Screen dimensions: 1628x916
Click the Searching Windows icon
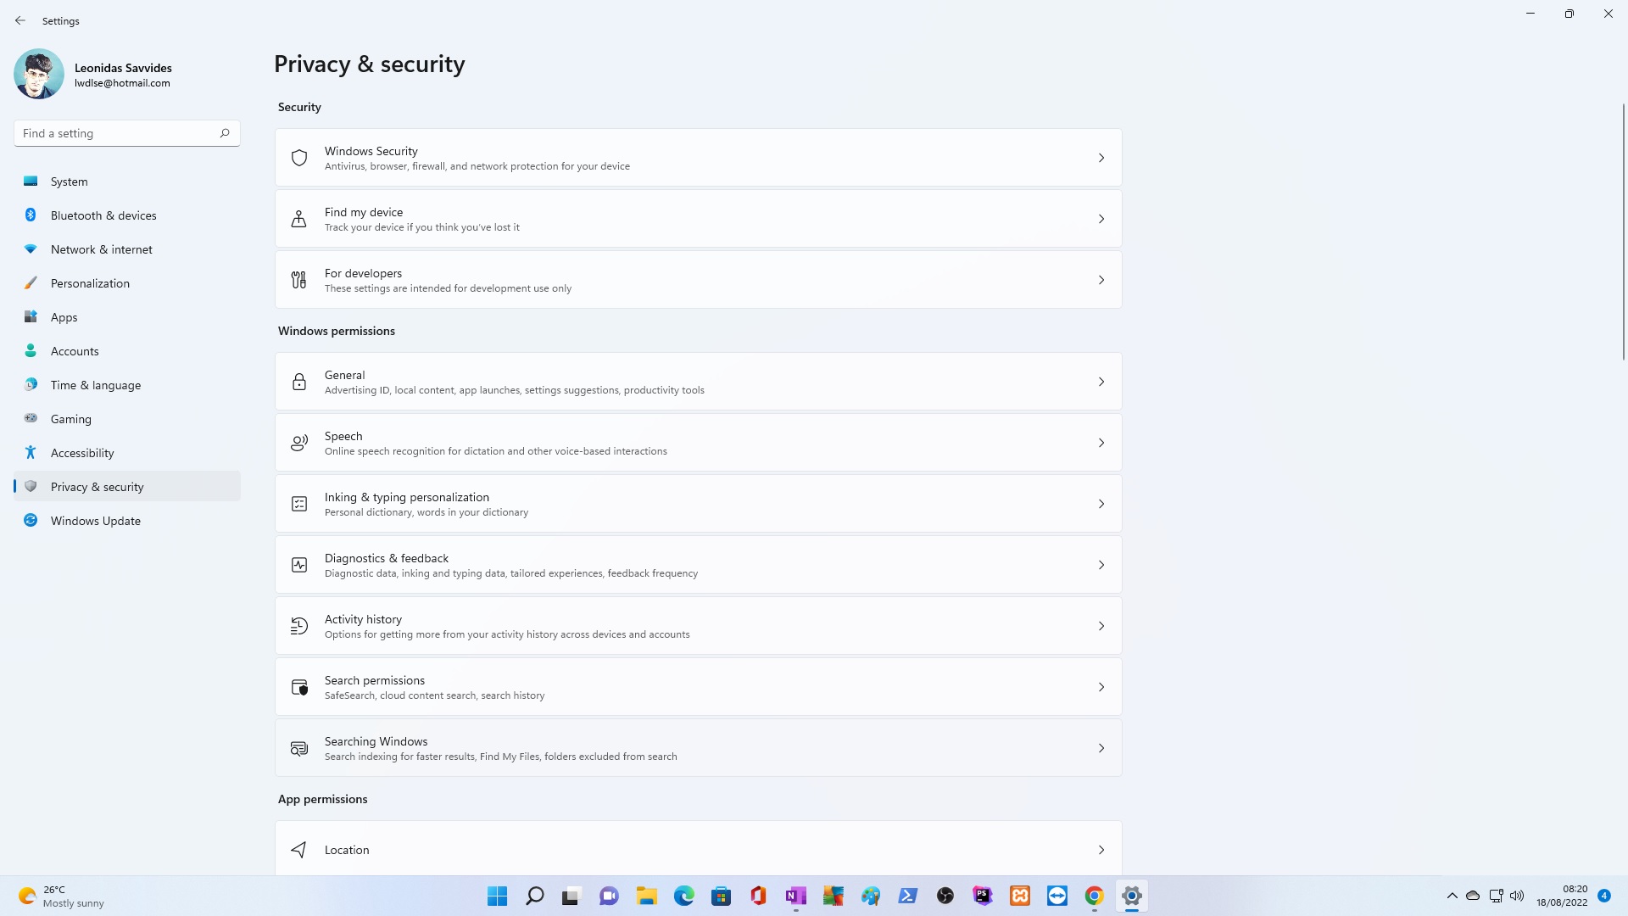click(298, 748)
